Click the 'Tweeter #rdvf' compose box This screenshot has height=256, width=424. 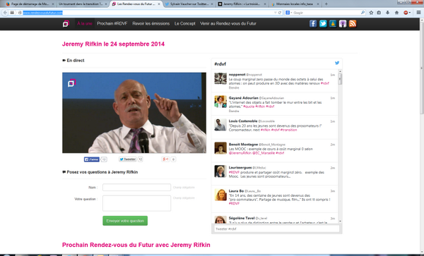coord(276,228)
